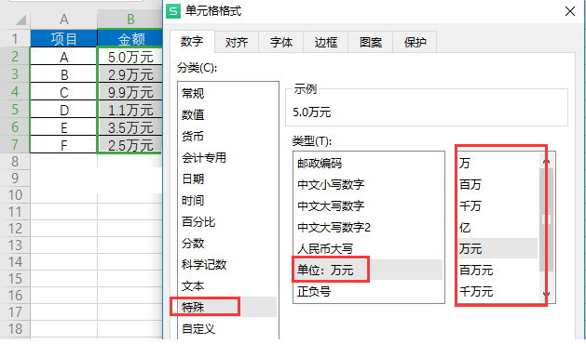
Task: Click the WPS spreadsheet icon in dialog title
Action: [173, 11]
